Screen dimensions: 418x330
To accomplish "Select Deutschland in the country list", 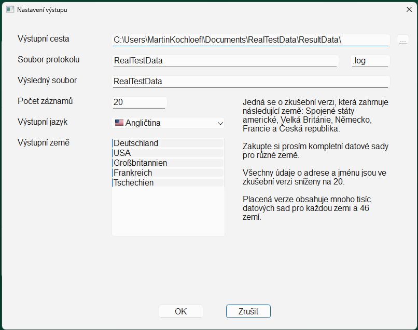I will tap(168, 143).
